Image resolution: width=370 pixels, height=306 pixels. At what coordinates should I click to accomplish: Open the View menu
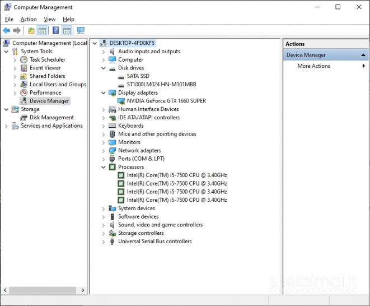(50, 20)
